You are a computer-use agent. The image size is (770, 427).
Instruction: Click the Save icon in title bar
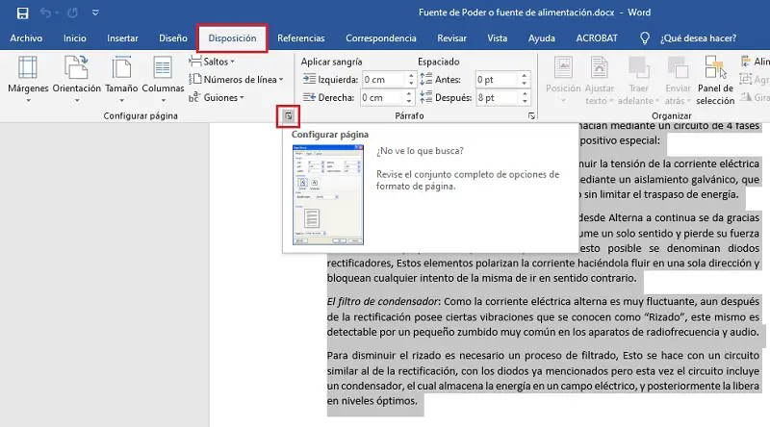22,14
